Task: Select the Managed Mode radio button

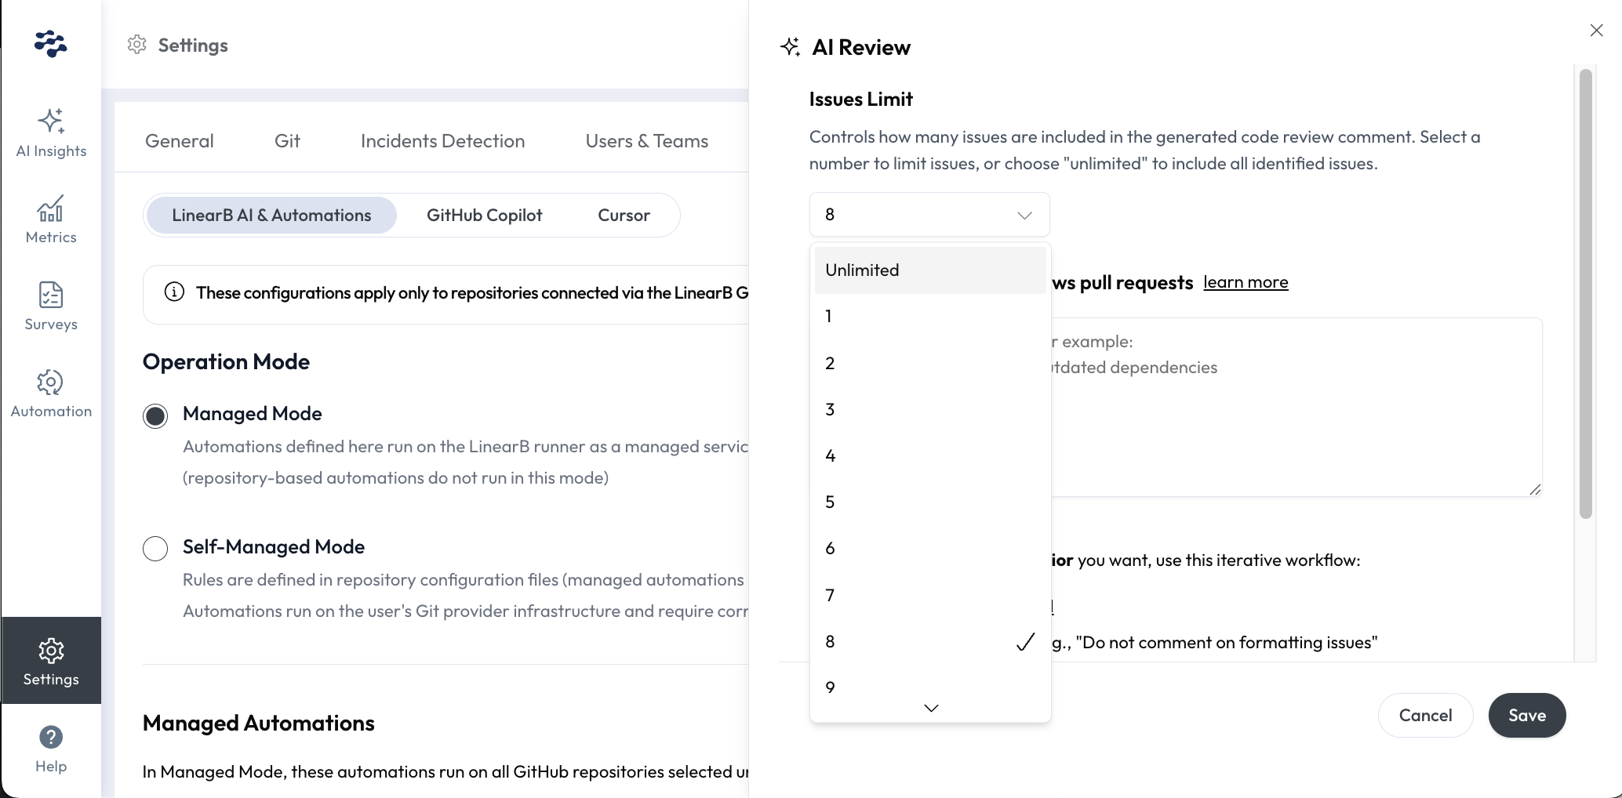Action: 155,415
